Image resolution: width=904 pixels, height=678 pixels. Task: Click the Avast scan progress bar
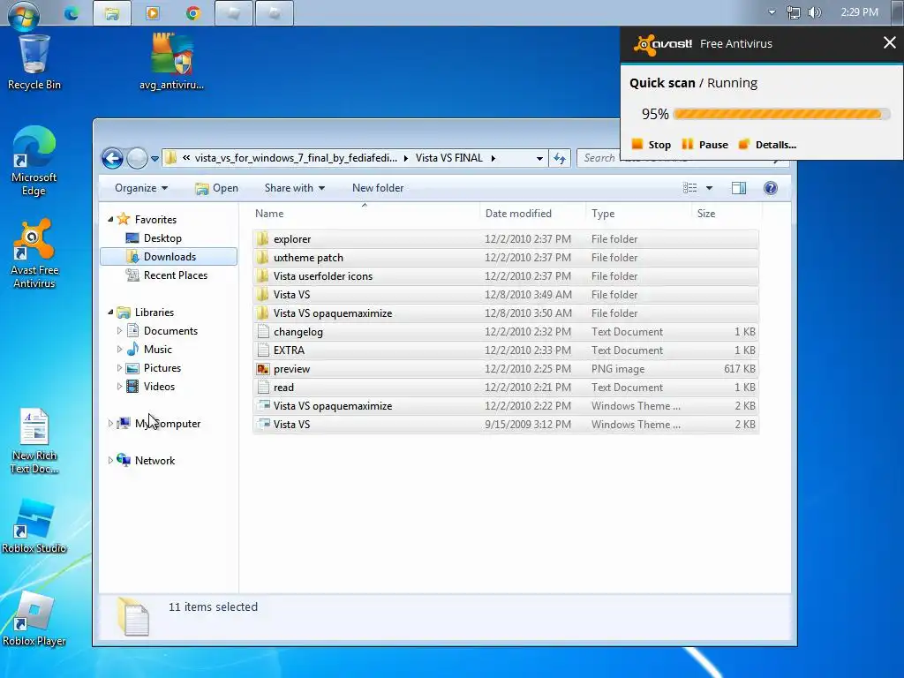tap(782, 114)
